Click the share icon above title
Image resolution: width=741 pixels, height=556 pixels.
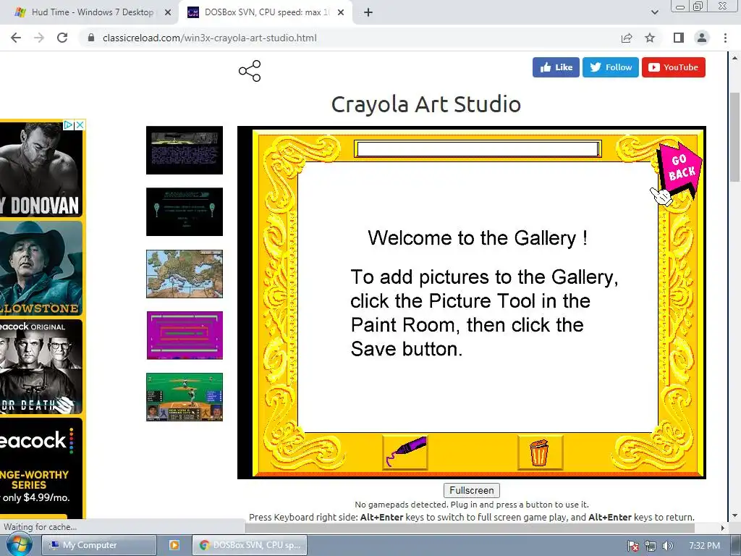tap(250, 71)
